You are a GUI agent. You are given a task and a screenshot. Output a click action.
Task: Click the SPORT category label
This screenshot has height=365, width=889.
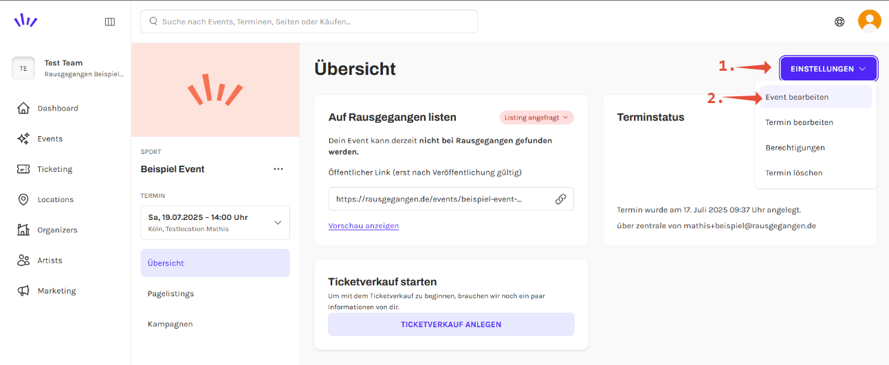(151, 152)
